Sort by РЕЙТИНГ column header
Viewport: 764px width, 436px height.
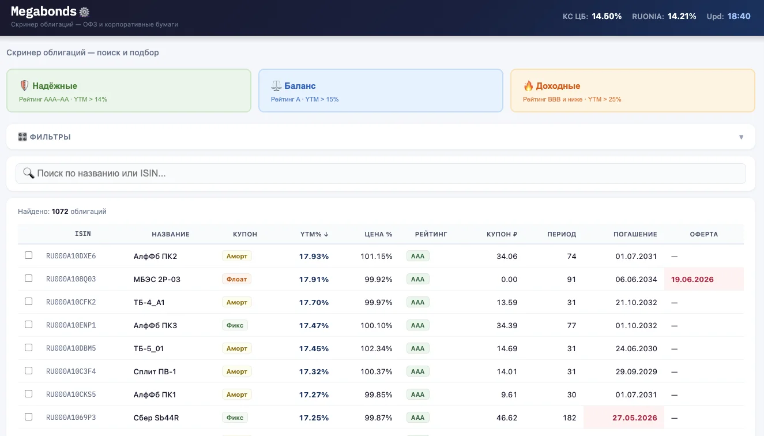click(431, 234)
